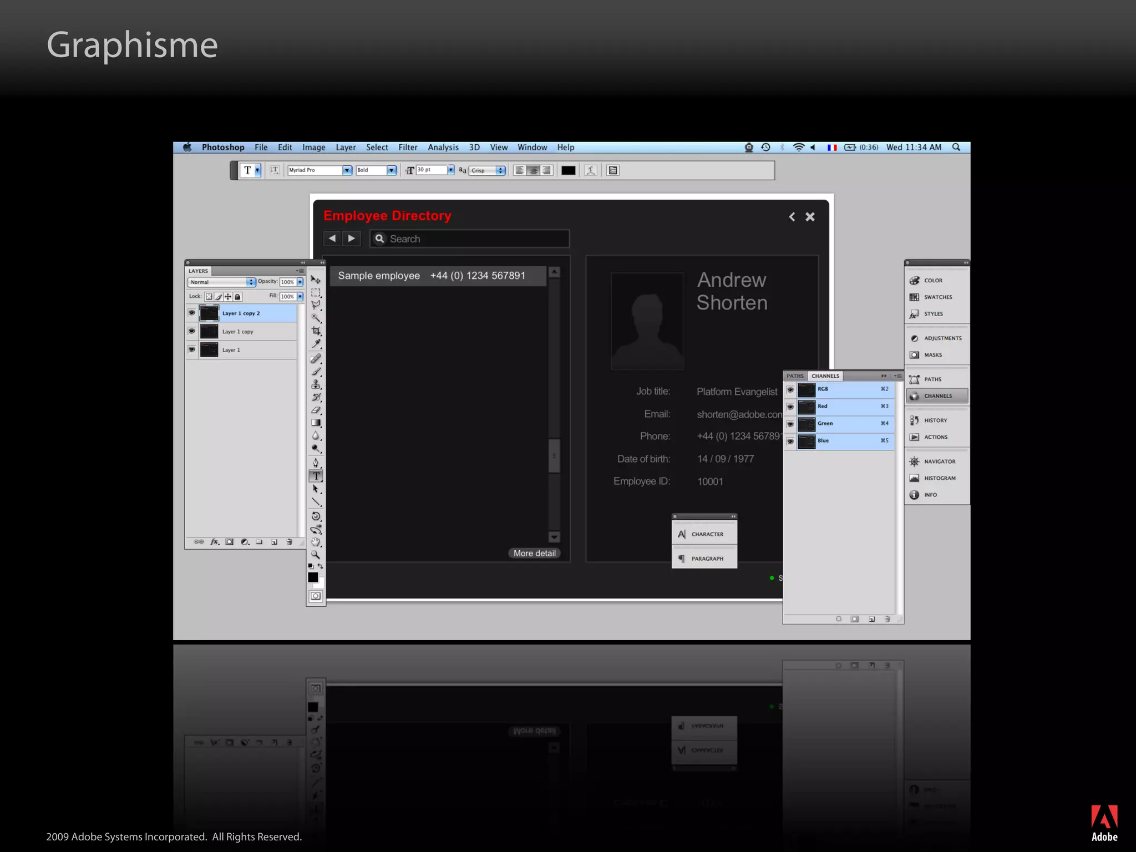Open the Opacity dropdown arrow

[300, 282]
